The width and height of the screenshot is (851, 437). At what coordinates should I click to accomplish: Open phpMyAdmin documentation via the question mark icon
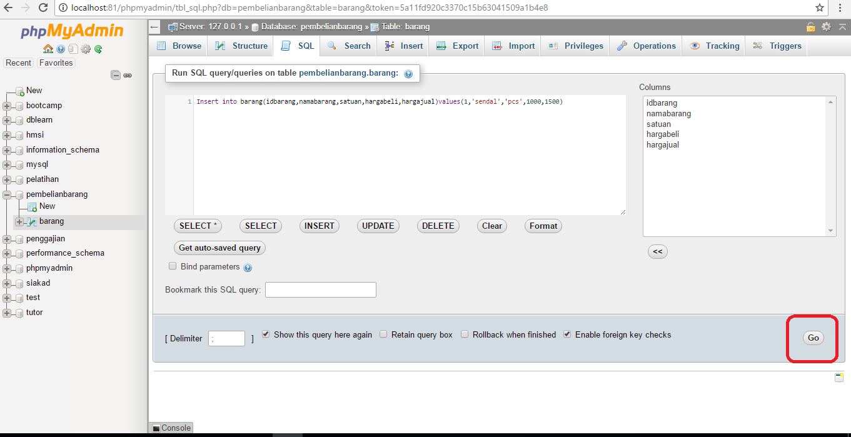tap(61, 49)
